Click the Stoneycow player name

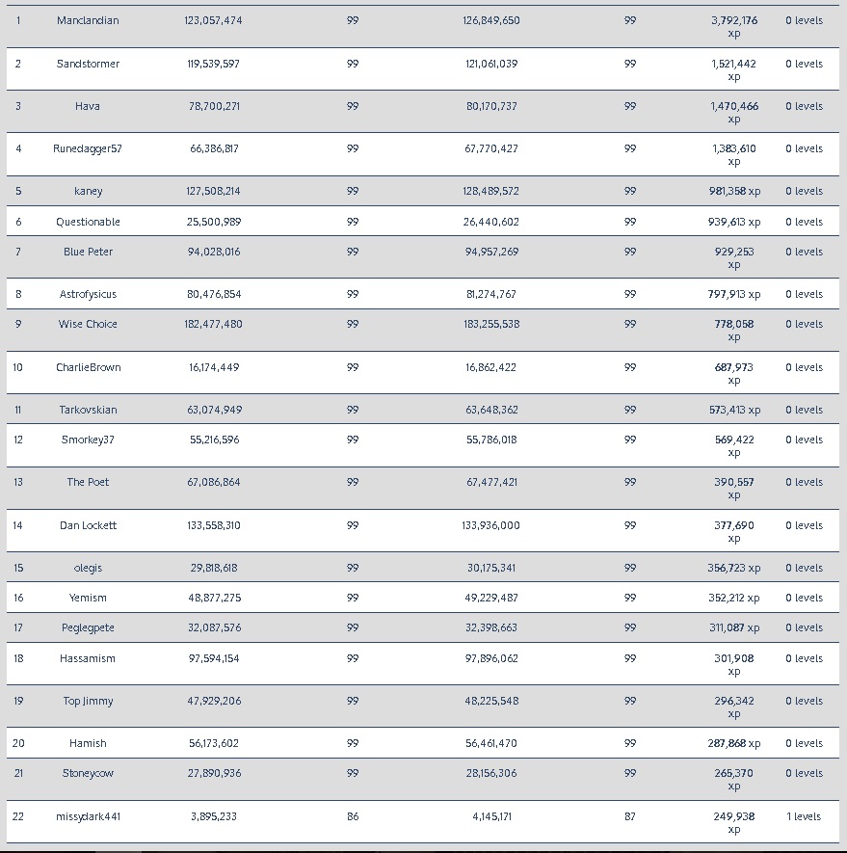(x=88, y=773)
